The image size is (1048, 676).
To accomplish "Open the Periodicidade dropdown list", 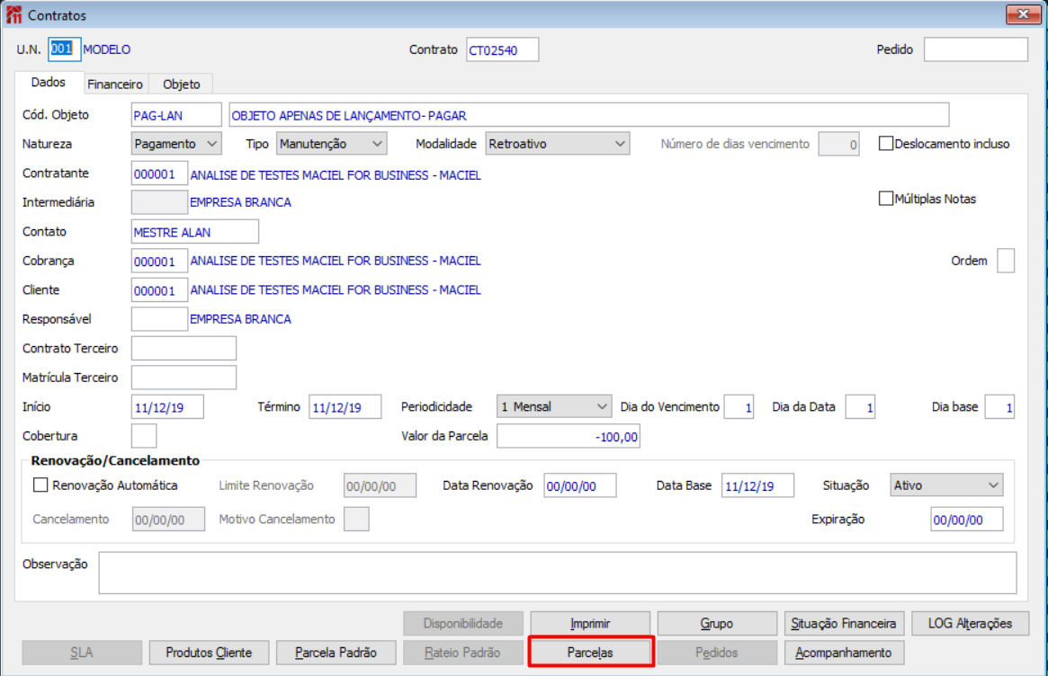I will coord(554,406).
